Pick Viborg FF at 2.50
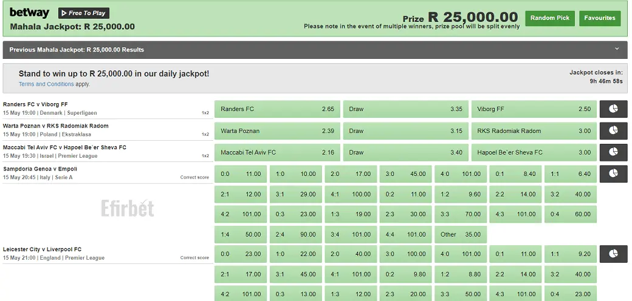The image size is (632, 301). pos(534,109)
